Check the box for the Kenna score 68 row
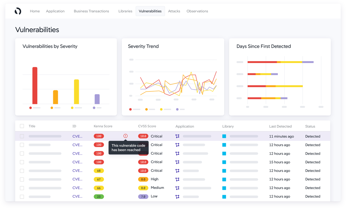 pyautogui.click(x=22, y=171)
